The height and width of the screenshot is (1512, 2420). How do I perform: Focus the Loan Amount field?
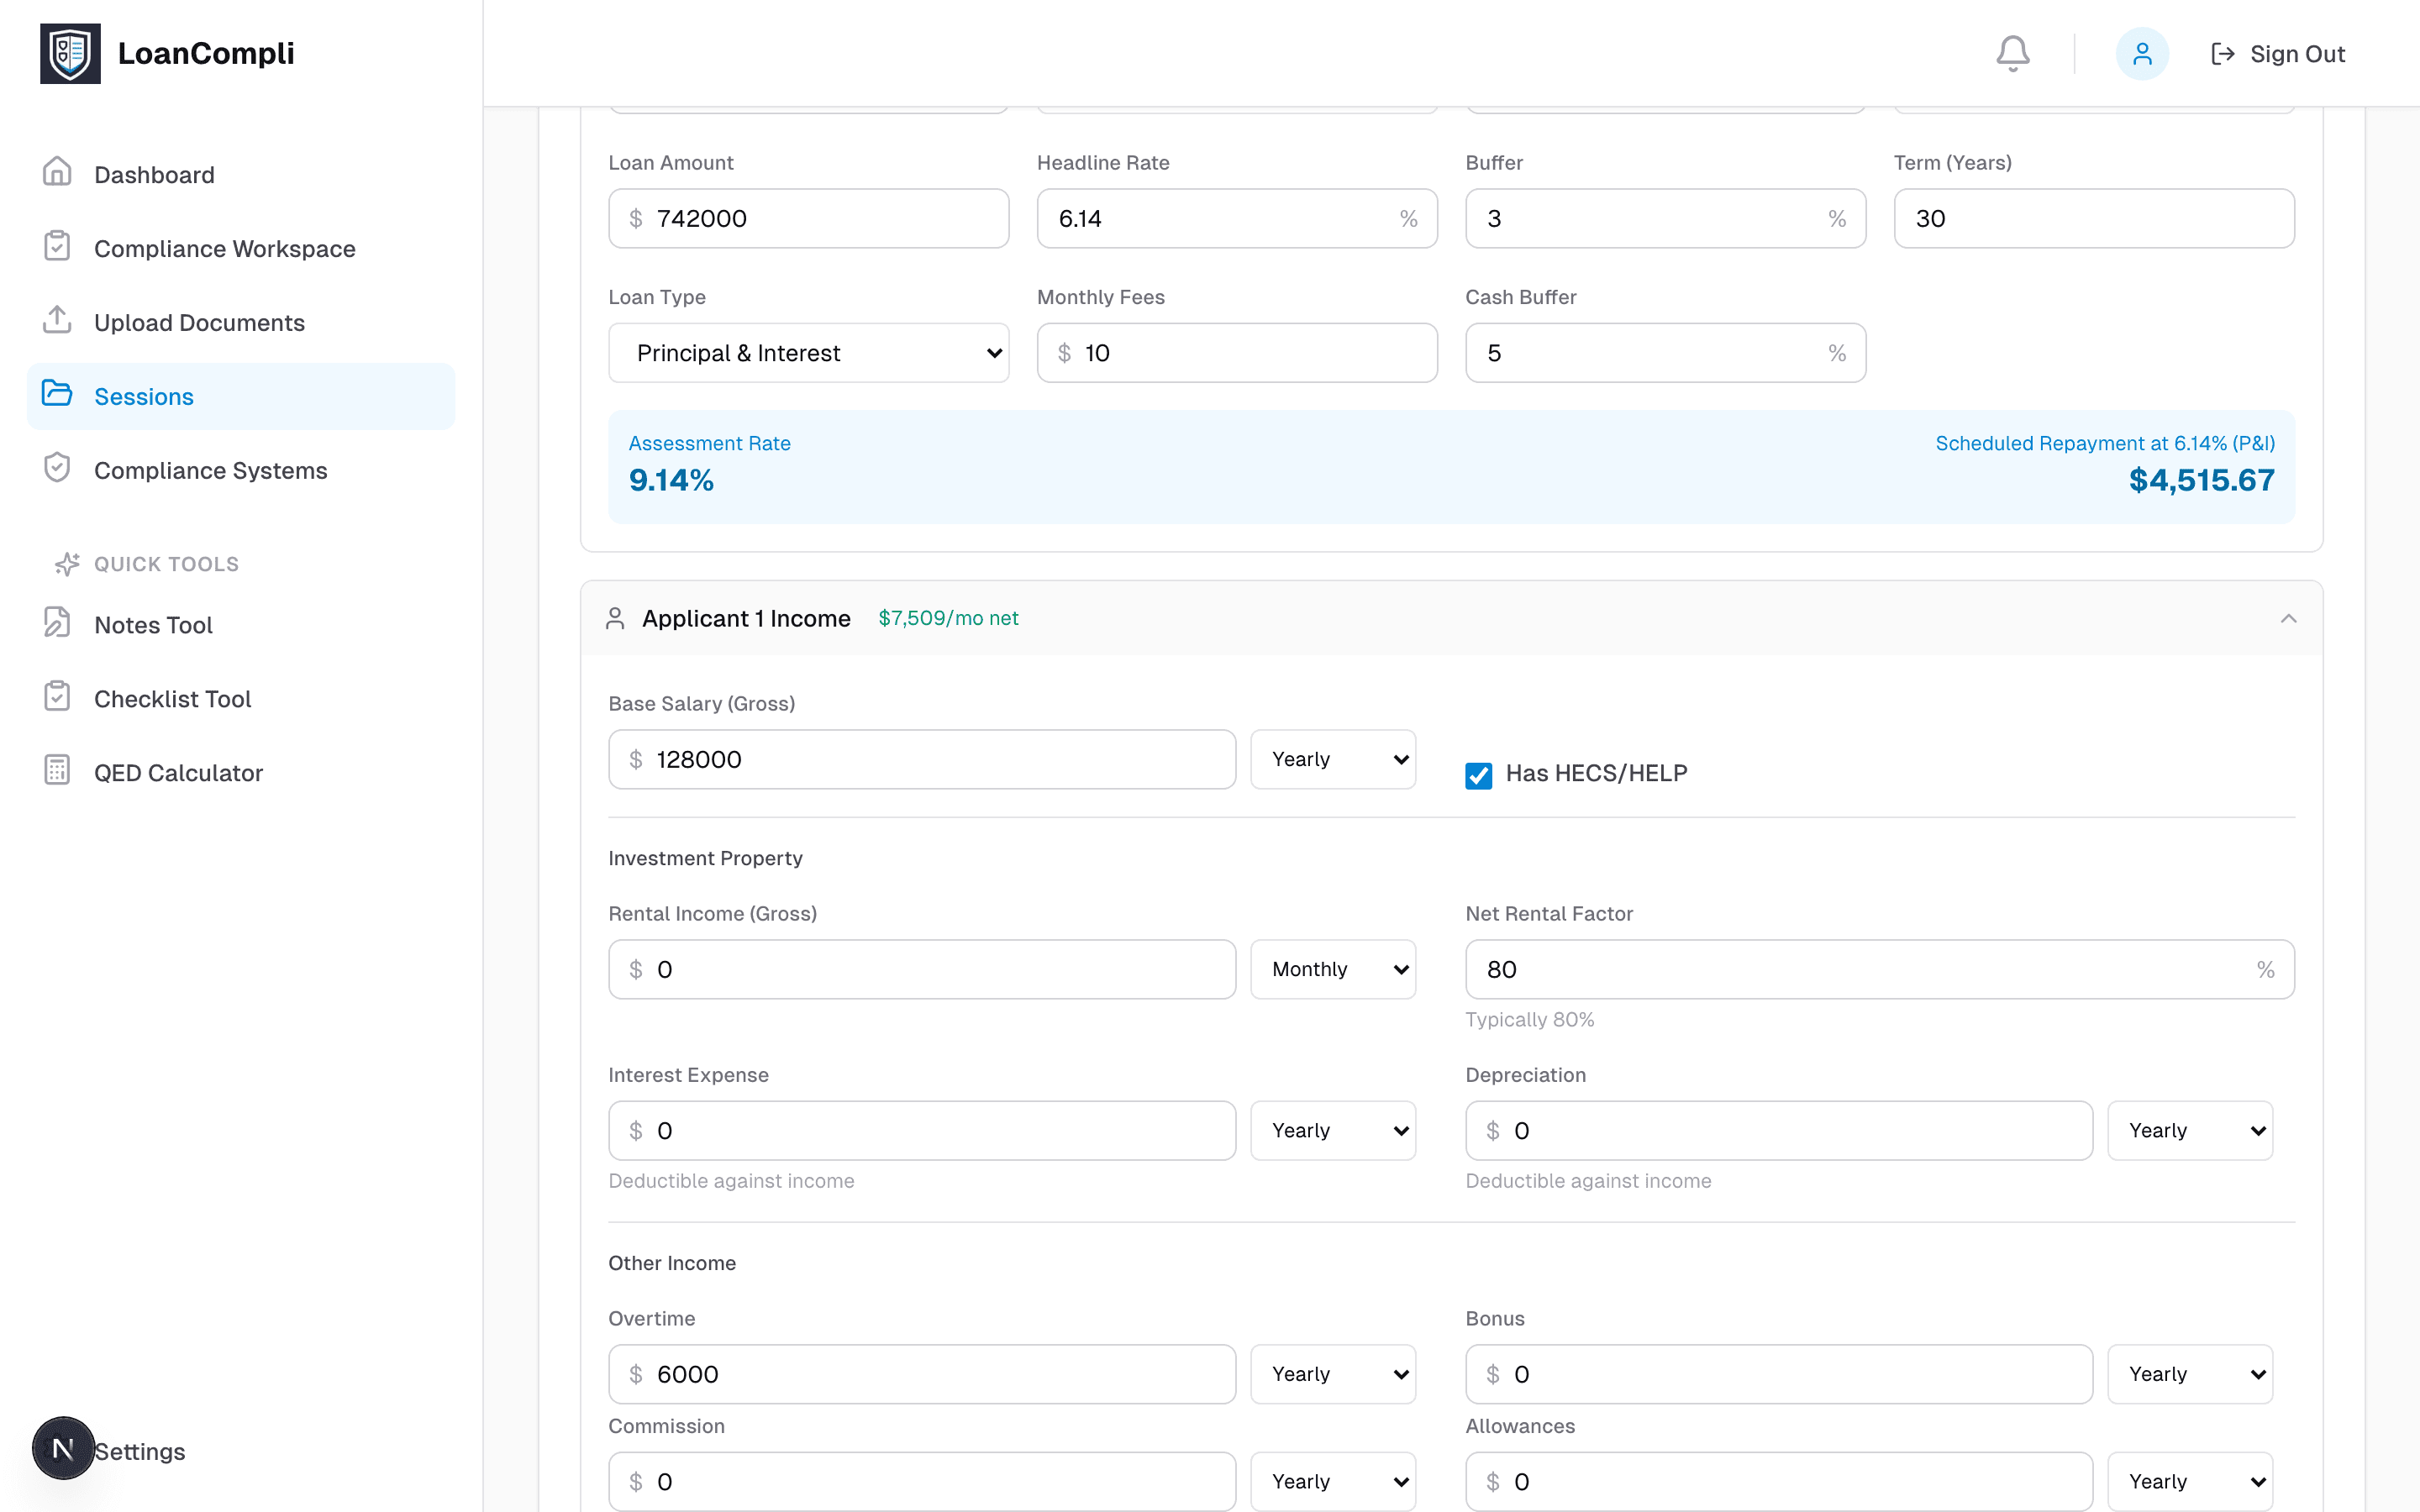click(808, 218)
